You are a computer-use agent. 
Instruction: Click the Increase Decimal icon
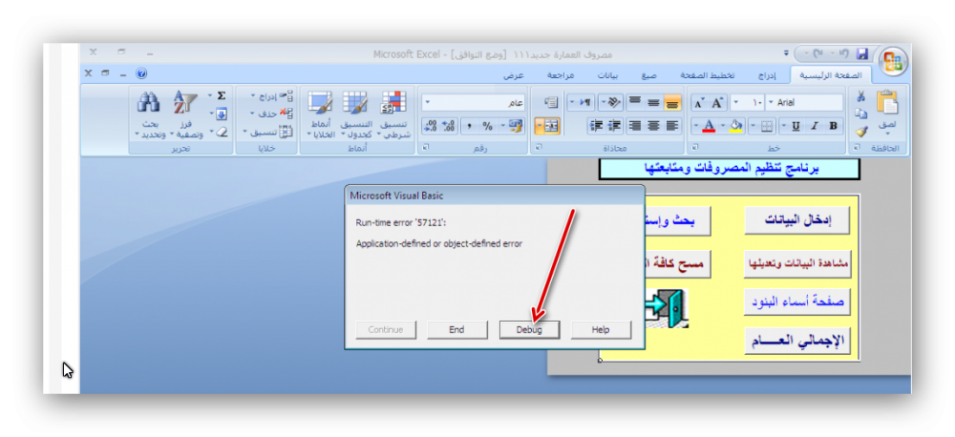(449, 126)
